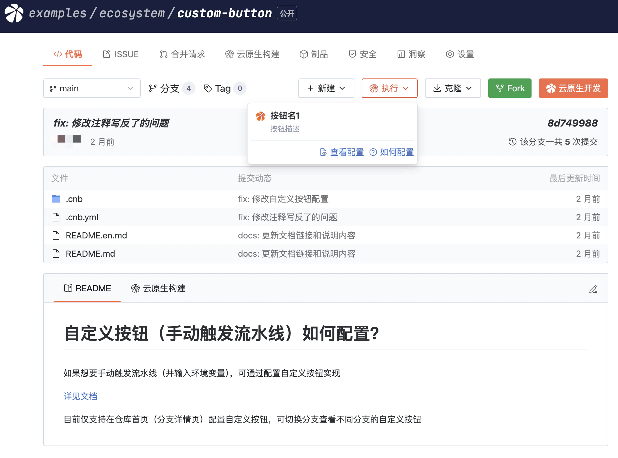Expand the 新建 dropdown
This screenshot has height=458, width=618.
point(326,88)
